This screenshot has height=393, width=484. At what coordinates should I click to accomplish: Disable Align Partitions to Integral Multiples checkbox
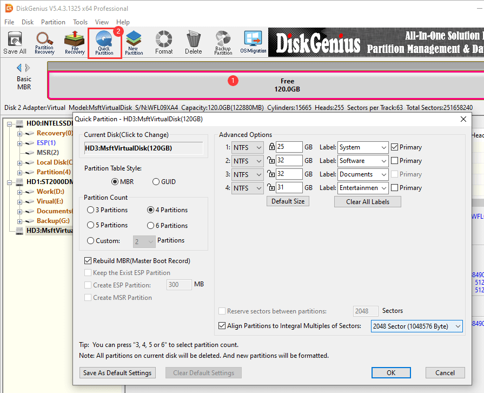tap(222, 326)
